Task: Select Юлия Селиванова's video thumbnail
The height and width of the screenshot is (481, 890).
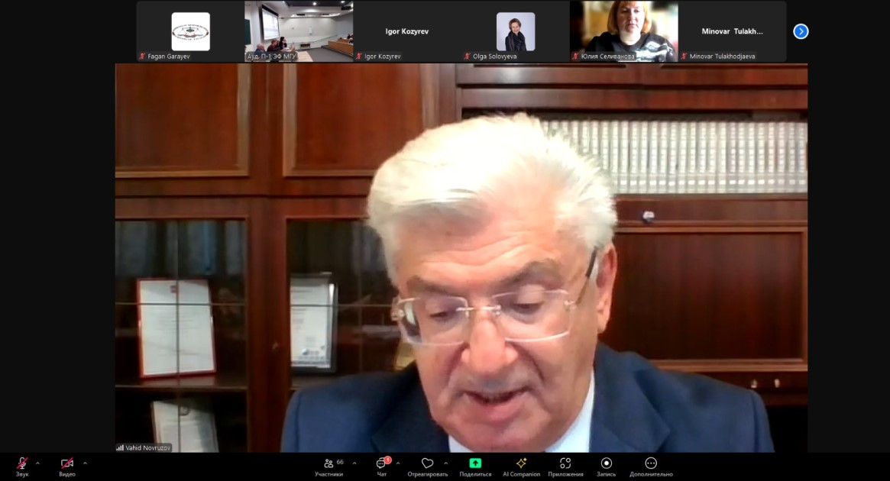Action: (x=623, y=31)
